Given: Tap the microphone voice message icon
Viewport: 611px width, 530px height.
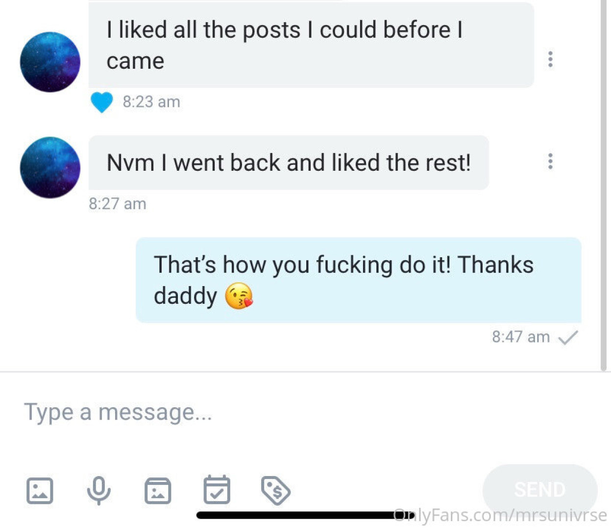Looking at the screenshot, I should [x=98, y=490].
